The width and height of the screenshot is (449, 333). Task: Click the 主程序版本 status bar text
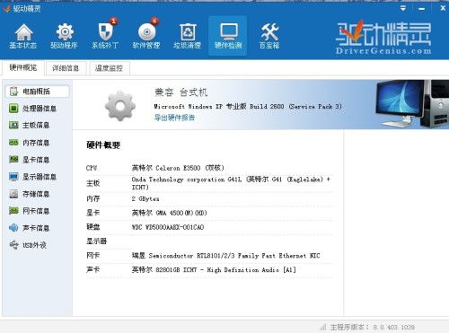(x=373, y=328)
